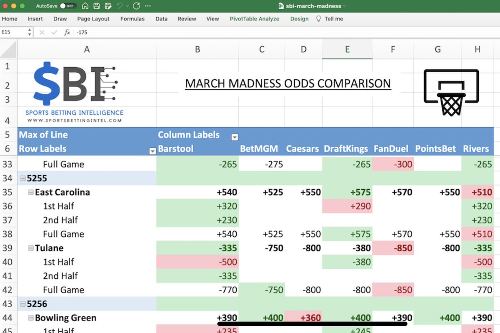The width and height of the screenshot is (500, 333).
Task: Open the sbi-march-madness file name dropdown
Action: point(344,6)
